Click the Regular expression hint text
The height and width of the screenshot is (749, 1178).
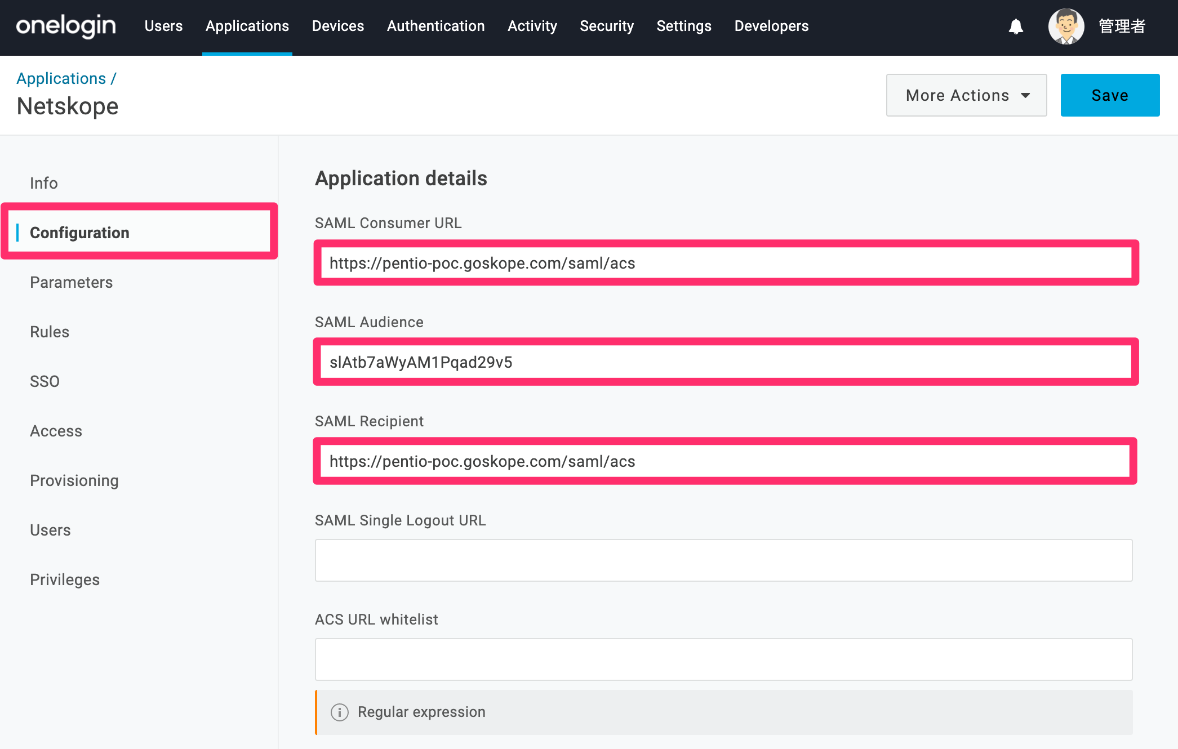coord(421,712)
